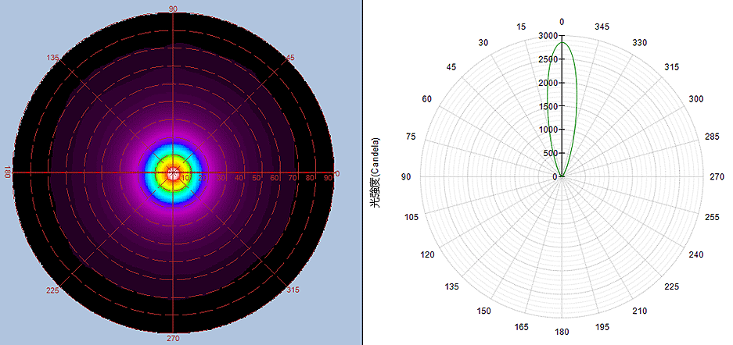Click the 180 label at the polar chart bottom

562,333
